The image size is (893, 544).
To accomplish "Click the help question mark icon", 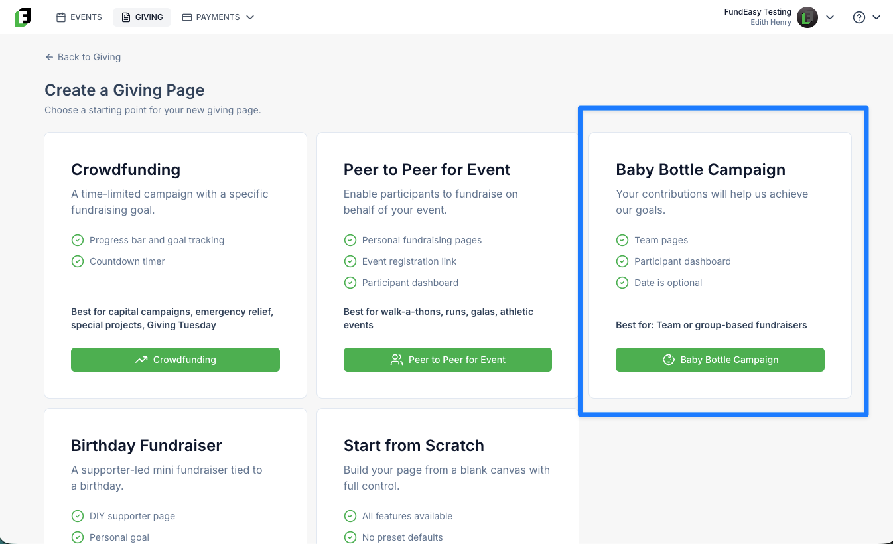I will [x=859, y=17].
